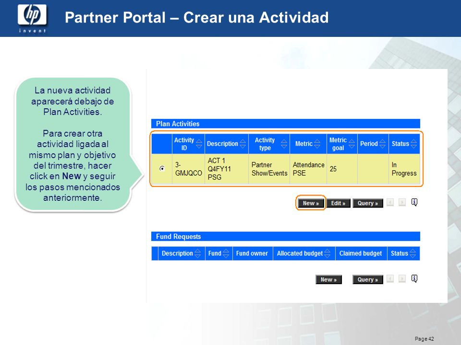Open the info icon for Fund Requests
This screenshot has width=461, height=345.
[414, 279]
